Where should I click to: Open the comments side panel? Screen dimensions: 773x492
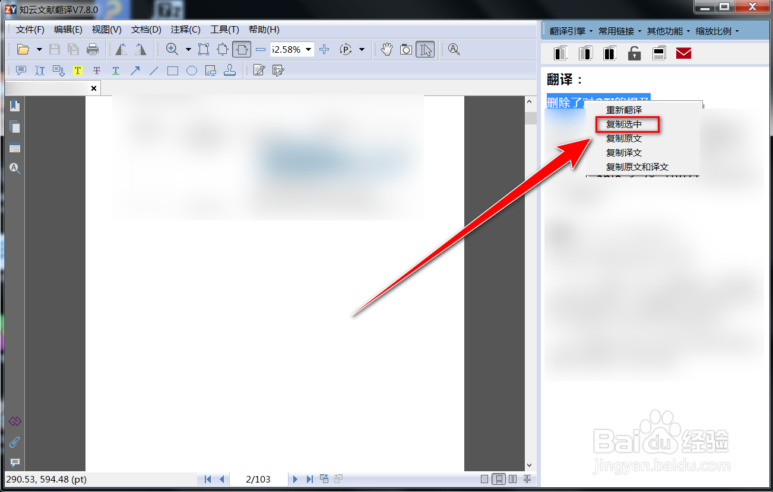coord(15,463)
